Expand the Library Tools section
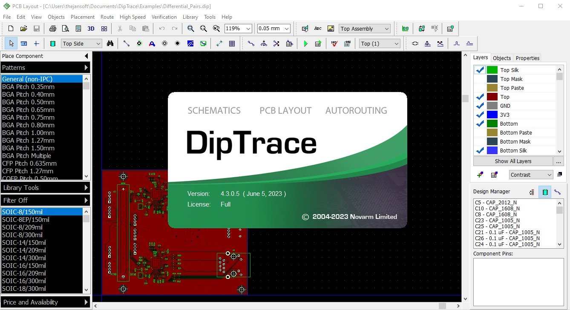The image size is (570, 310). pos(45,187)
